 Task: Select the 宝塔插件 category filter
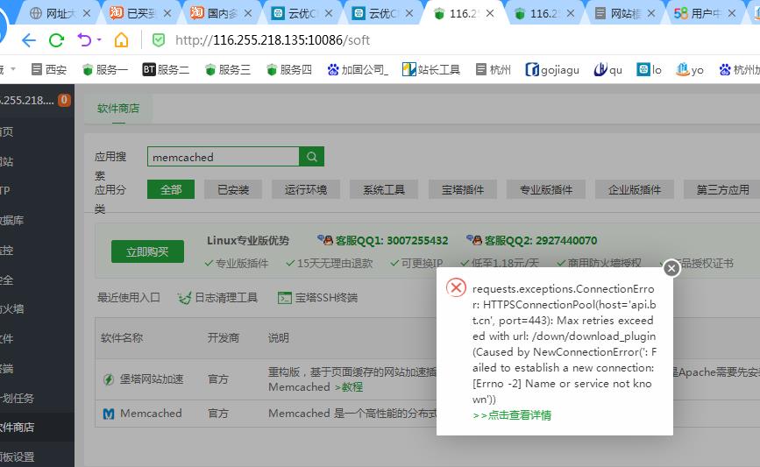[462, 189]
